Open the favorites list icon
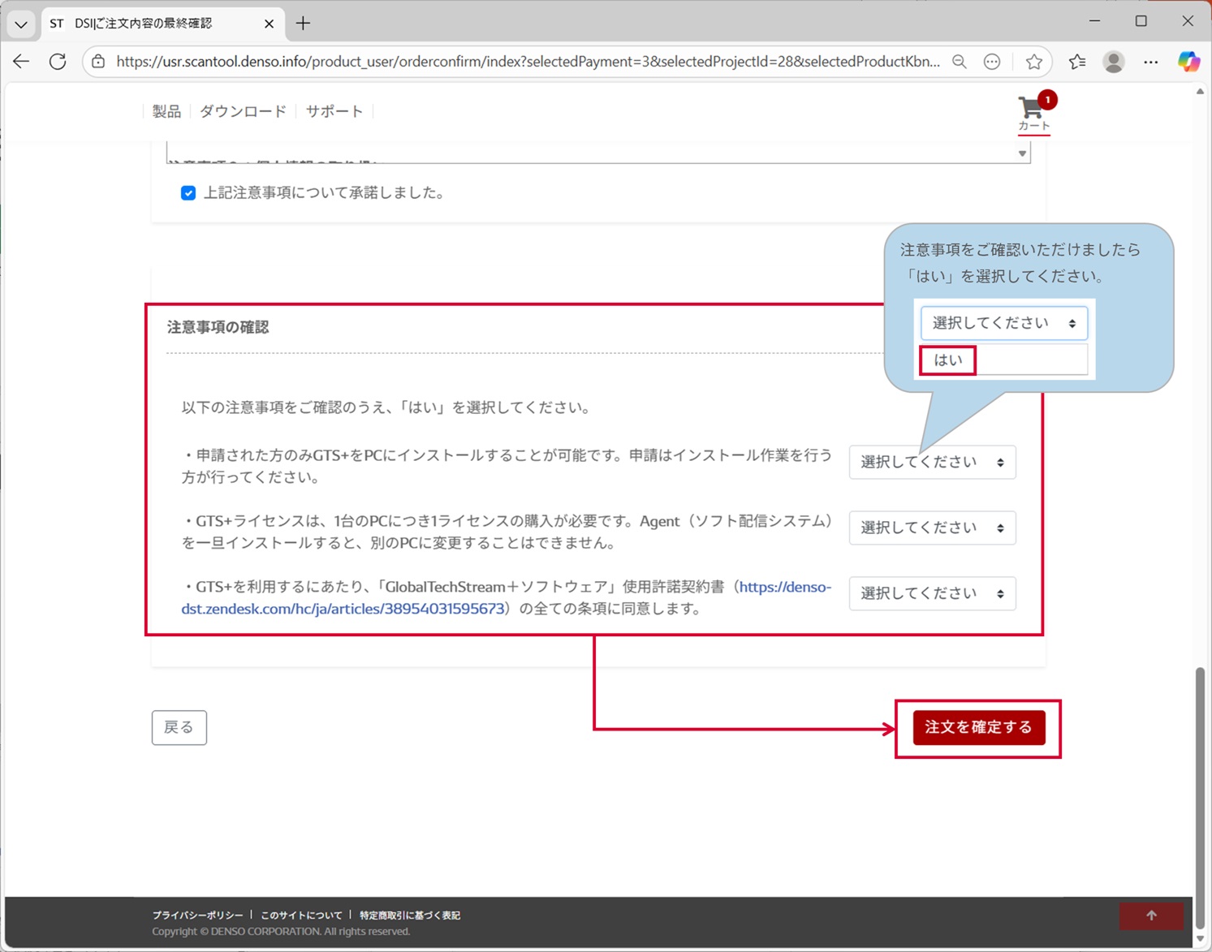 point(1077,62)
